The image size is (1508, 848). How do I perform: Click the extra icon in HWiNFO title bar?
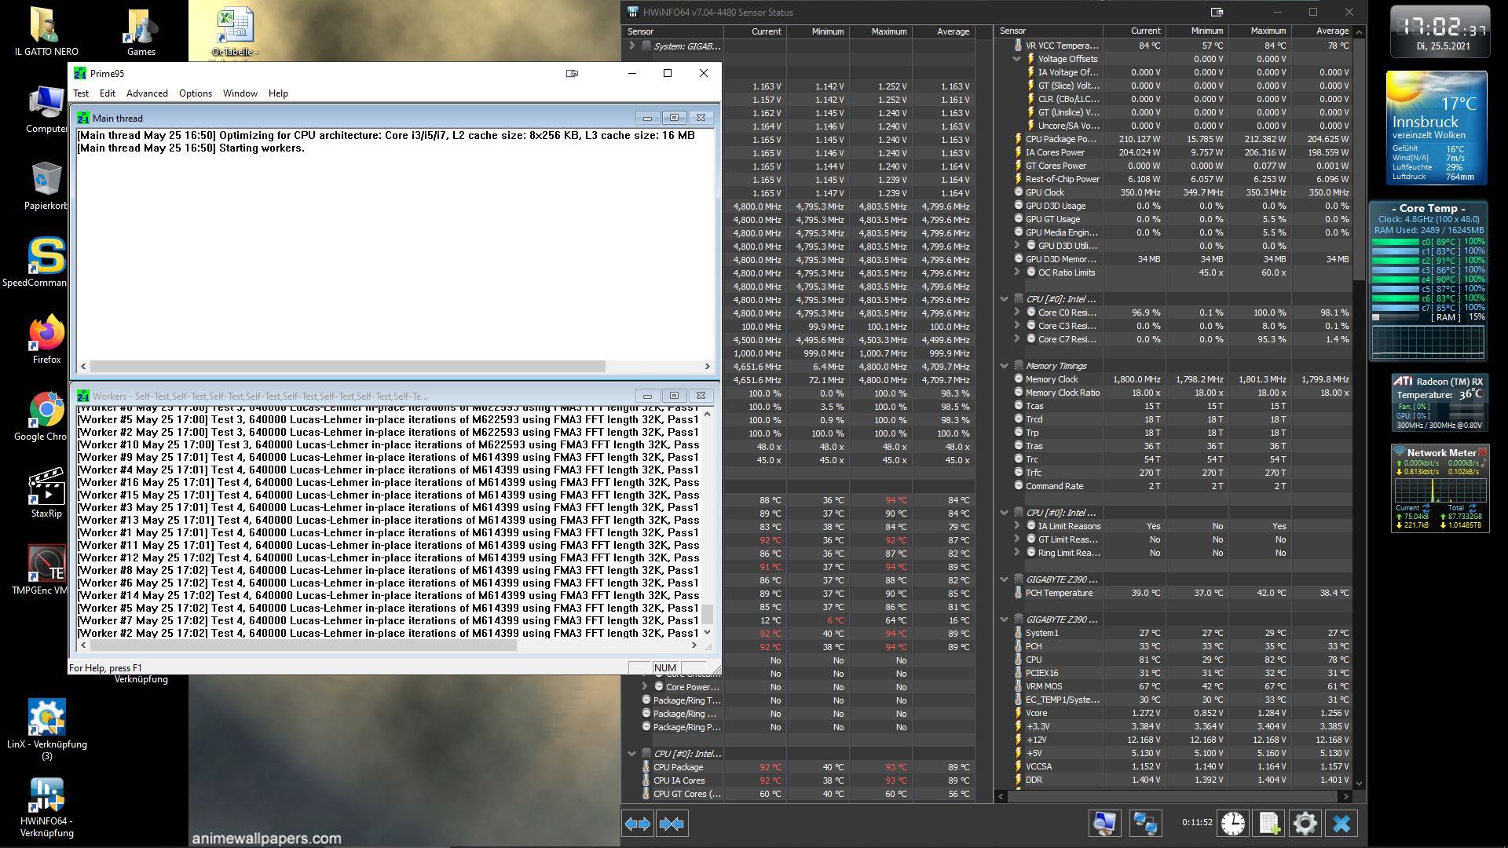tap(1217, 12)
